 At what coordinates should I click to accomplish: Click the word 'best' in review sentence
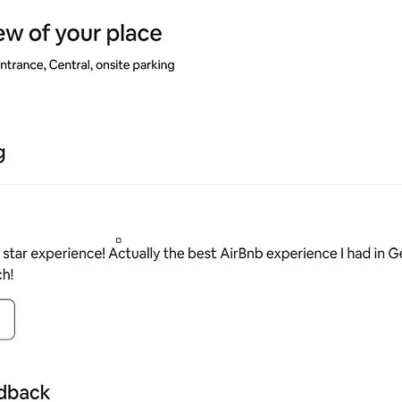[202, 254]
